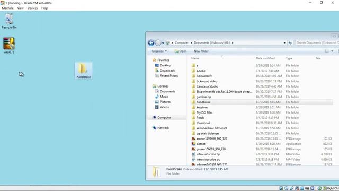Select the Videos library
The width and height of the screenshot is (339, 191).
pyautogui.click(x=162, y=107)
